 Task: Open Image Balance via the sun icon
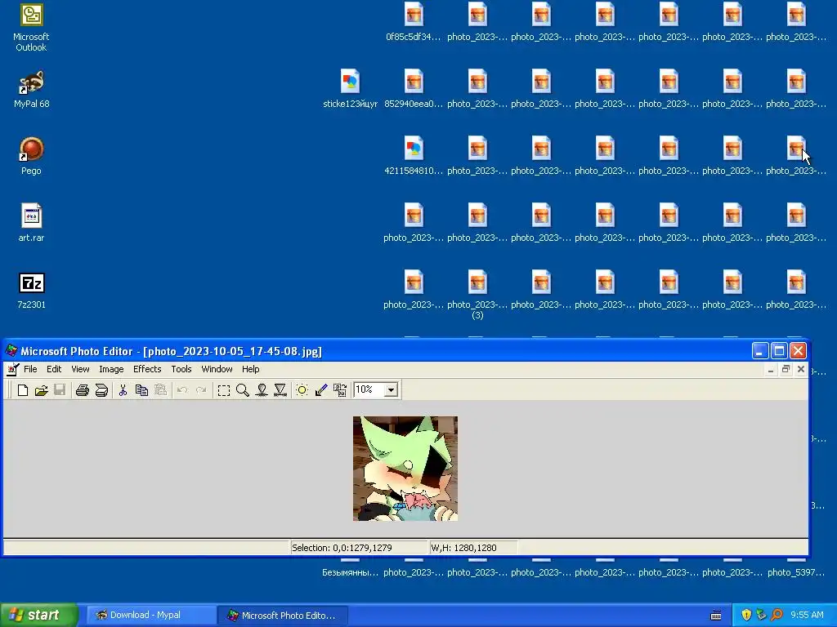point(302,390)
